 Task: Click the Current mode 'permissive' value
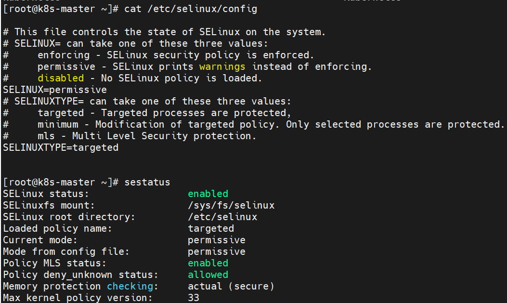[x=217, y=240]
